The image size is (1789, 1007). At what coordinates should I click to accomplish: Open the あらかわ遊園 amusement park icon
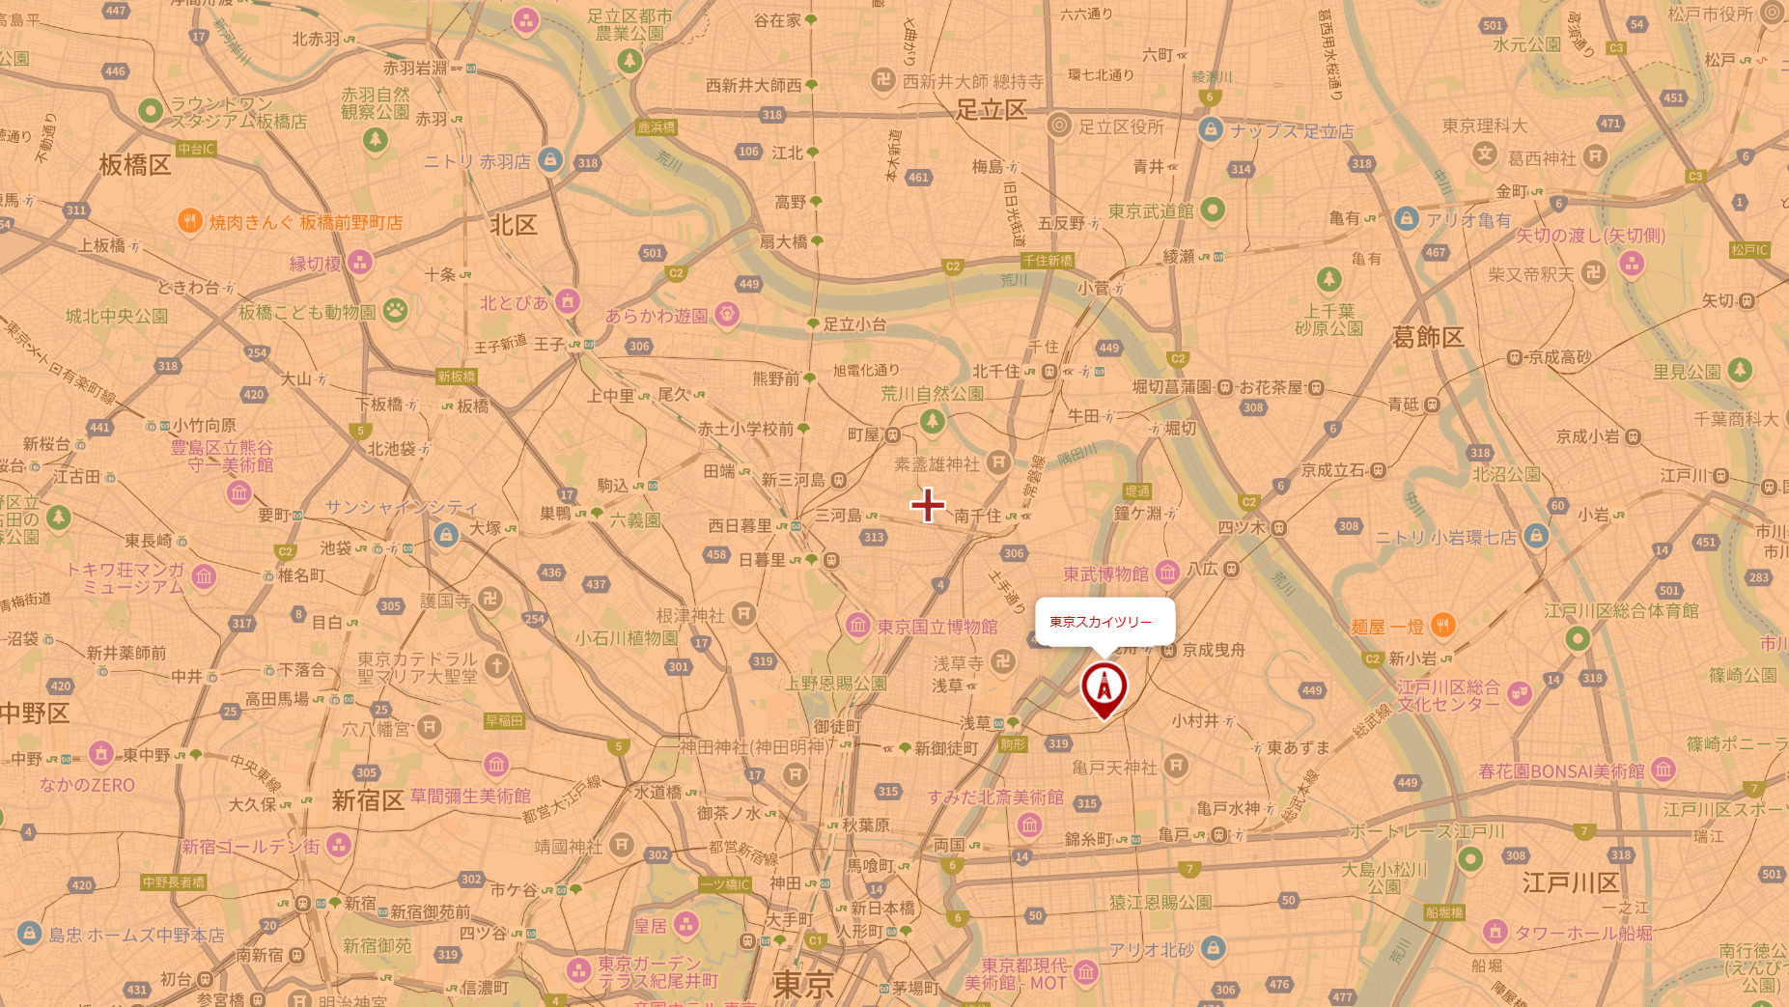click(727, 314)
